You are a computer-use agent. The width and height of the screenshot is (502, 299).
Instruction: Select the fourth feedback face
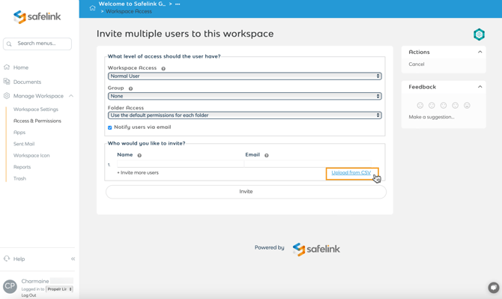(x=456, y=106)
